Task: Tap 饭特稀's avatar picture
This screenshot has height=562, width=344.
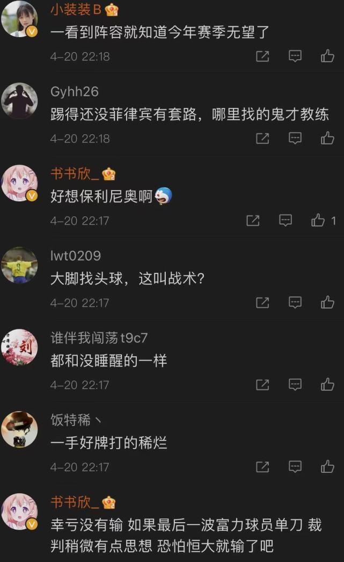Action: [x=20, y=429]
